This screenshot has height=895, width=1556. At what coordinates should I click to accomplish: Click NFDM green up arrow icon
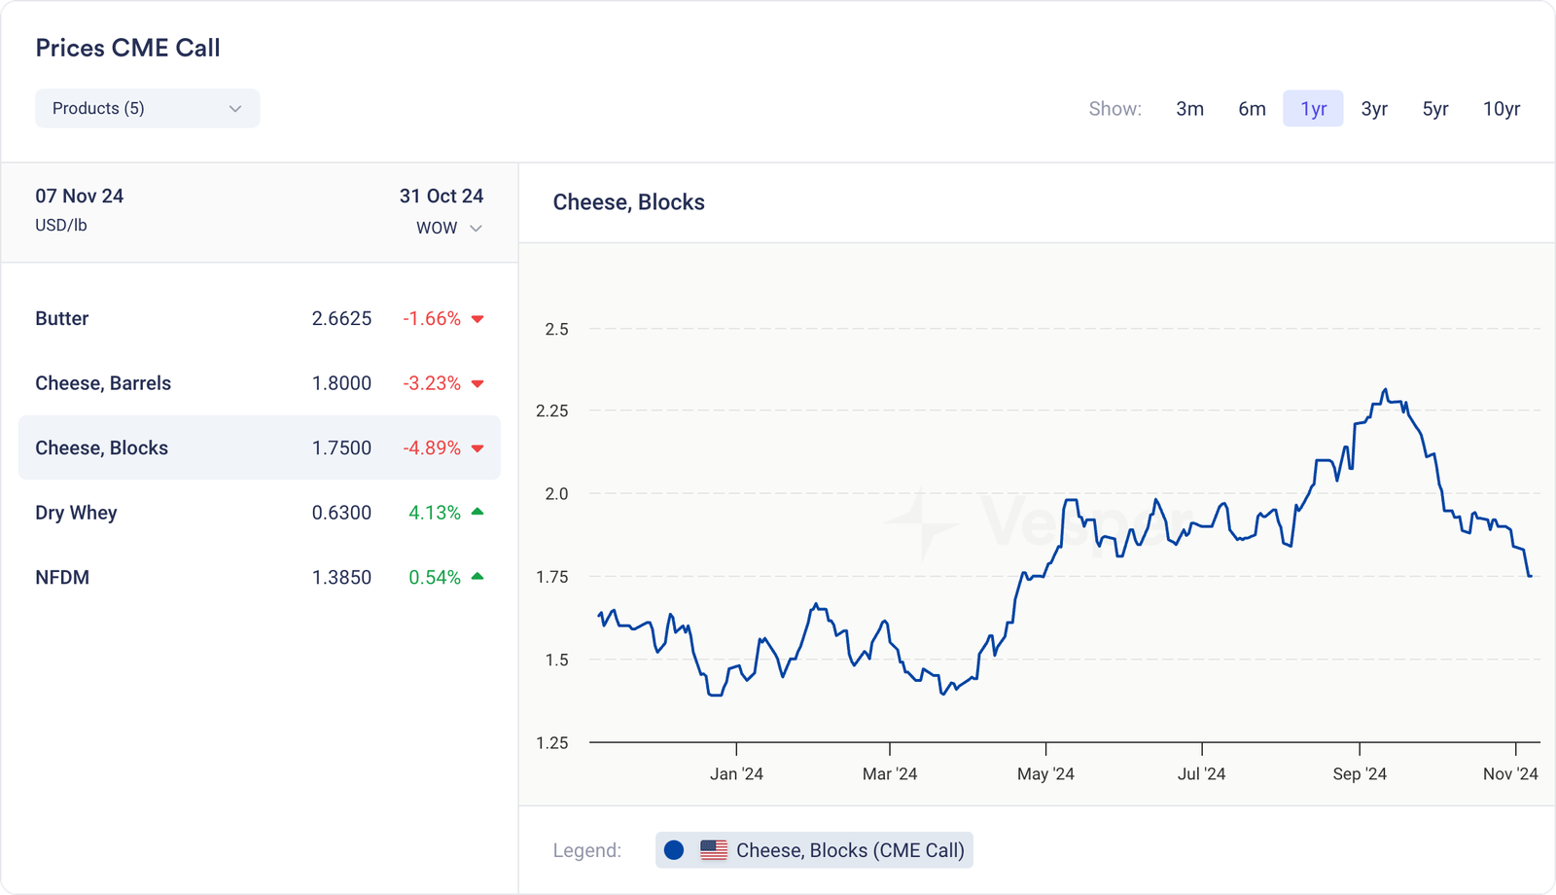[x=477, y=577]
